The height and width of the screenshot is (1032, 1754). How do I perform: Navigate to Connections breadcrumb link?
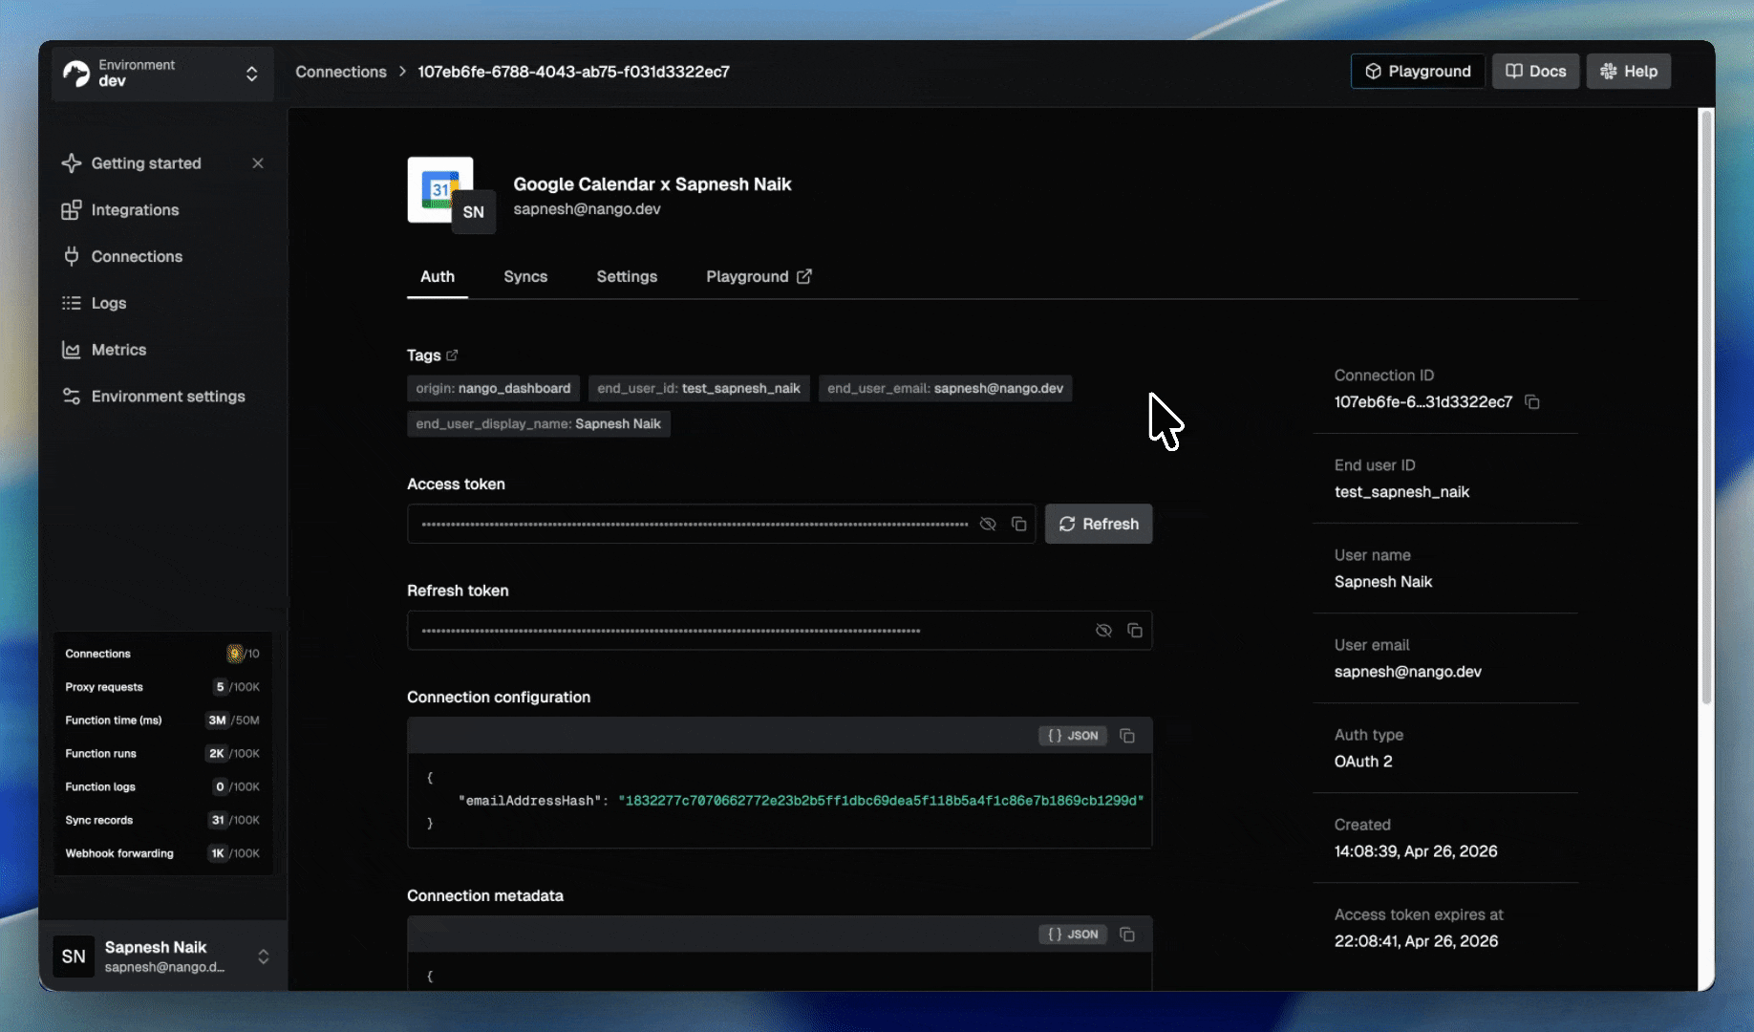click(x=341, y=72)
